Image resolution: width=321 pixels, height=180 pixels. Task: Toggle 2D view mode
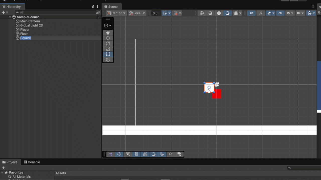(251, 13)
